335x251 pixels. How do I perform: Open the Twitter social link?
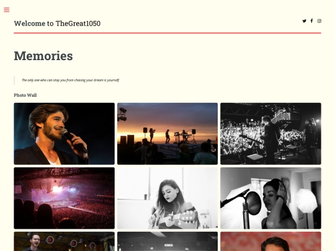pos(304,21)
